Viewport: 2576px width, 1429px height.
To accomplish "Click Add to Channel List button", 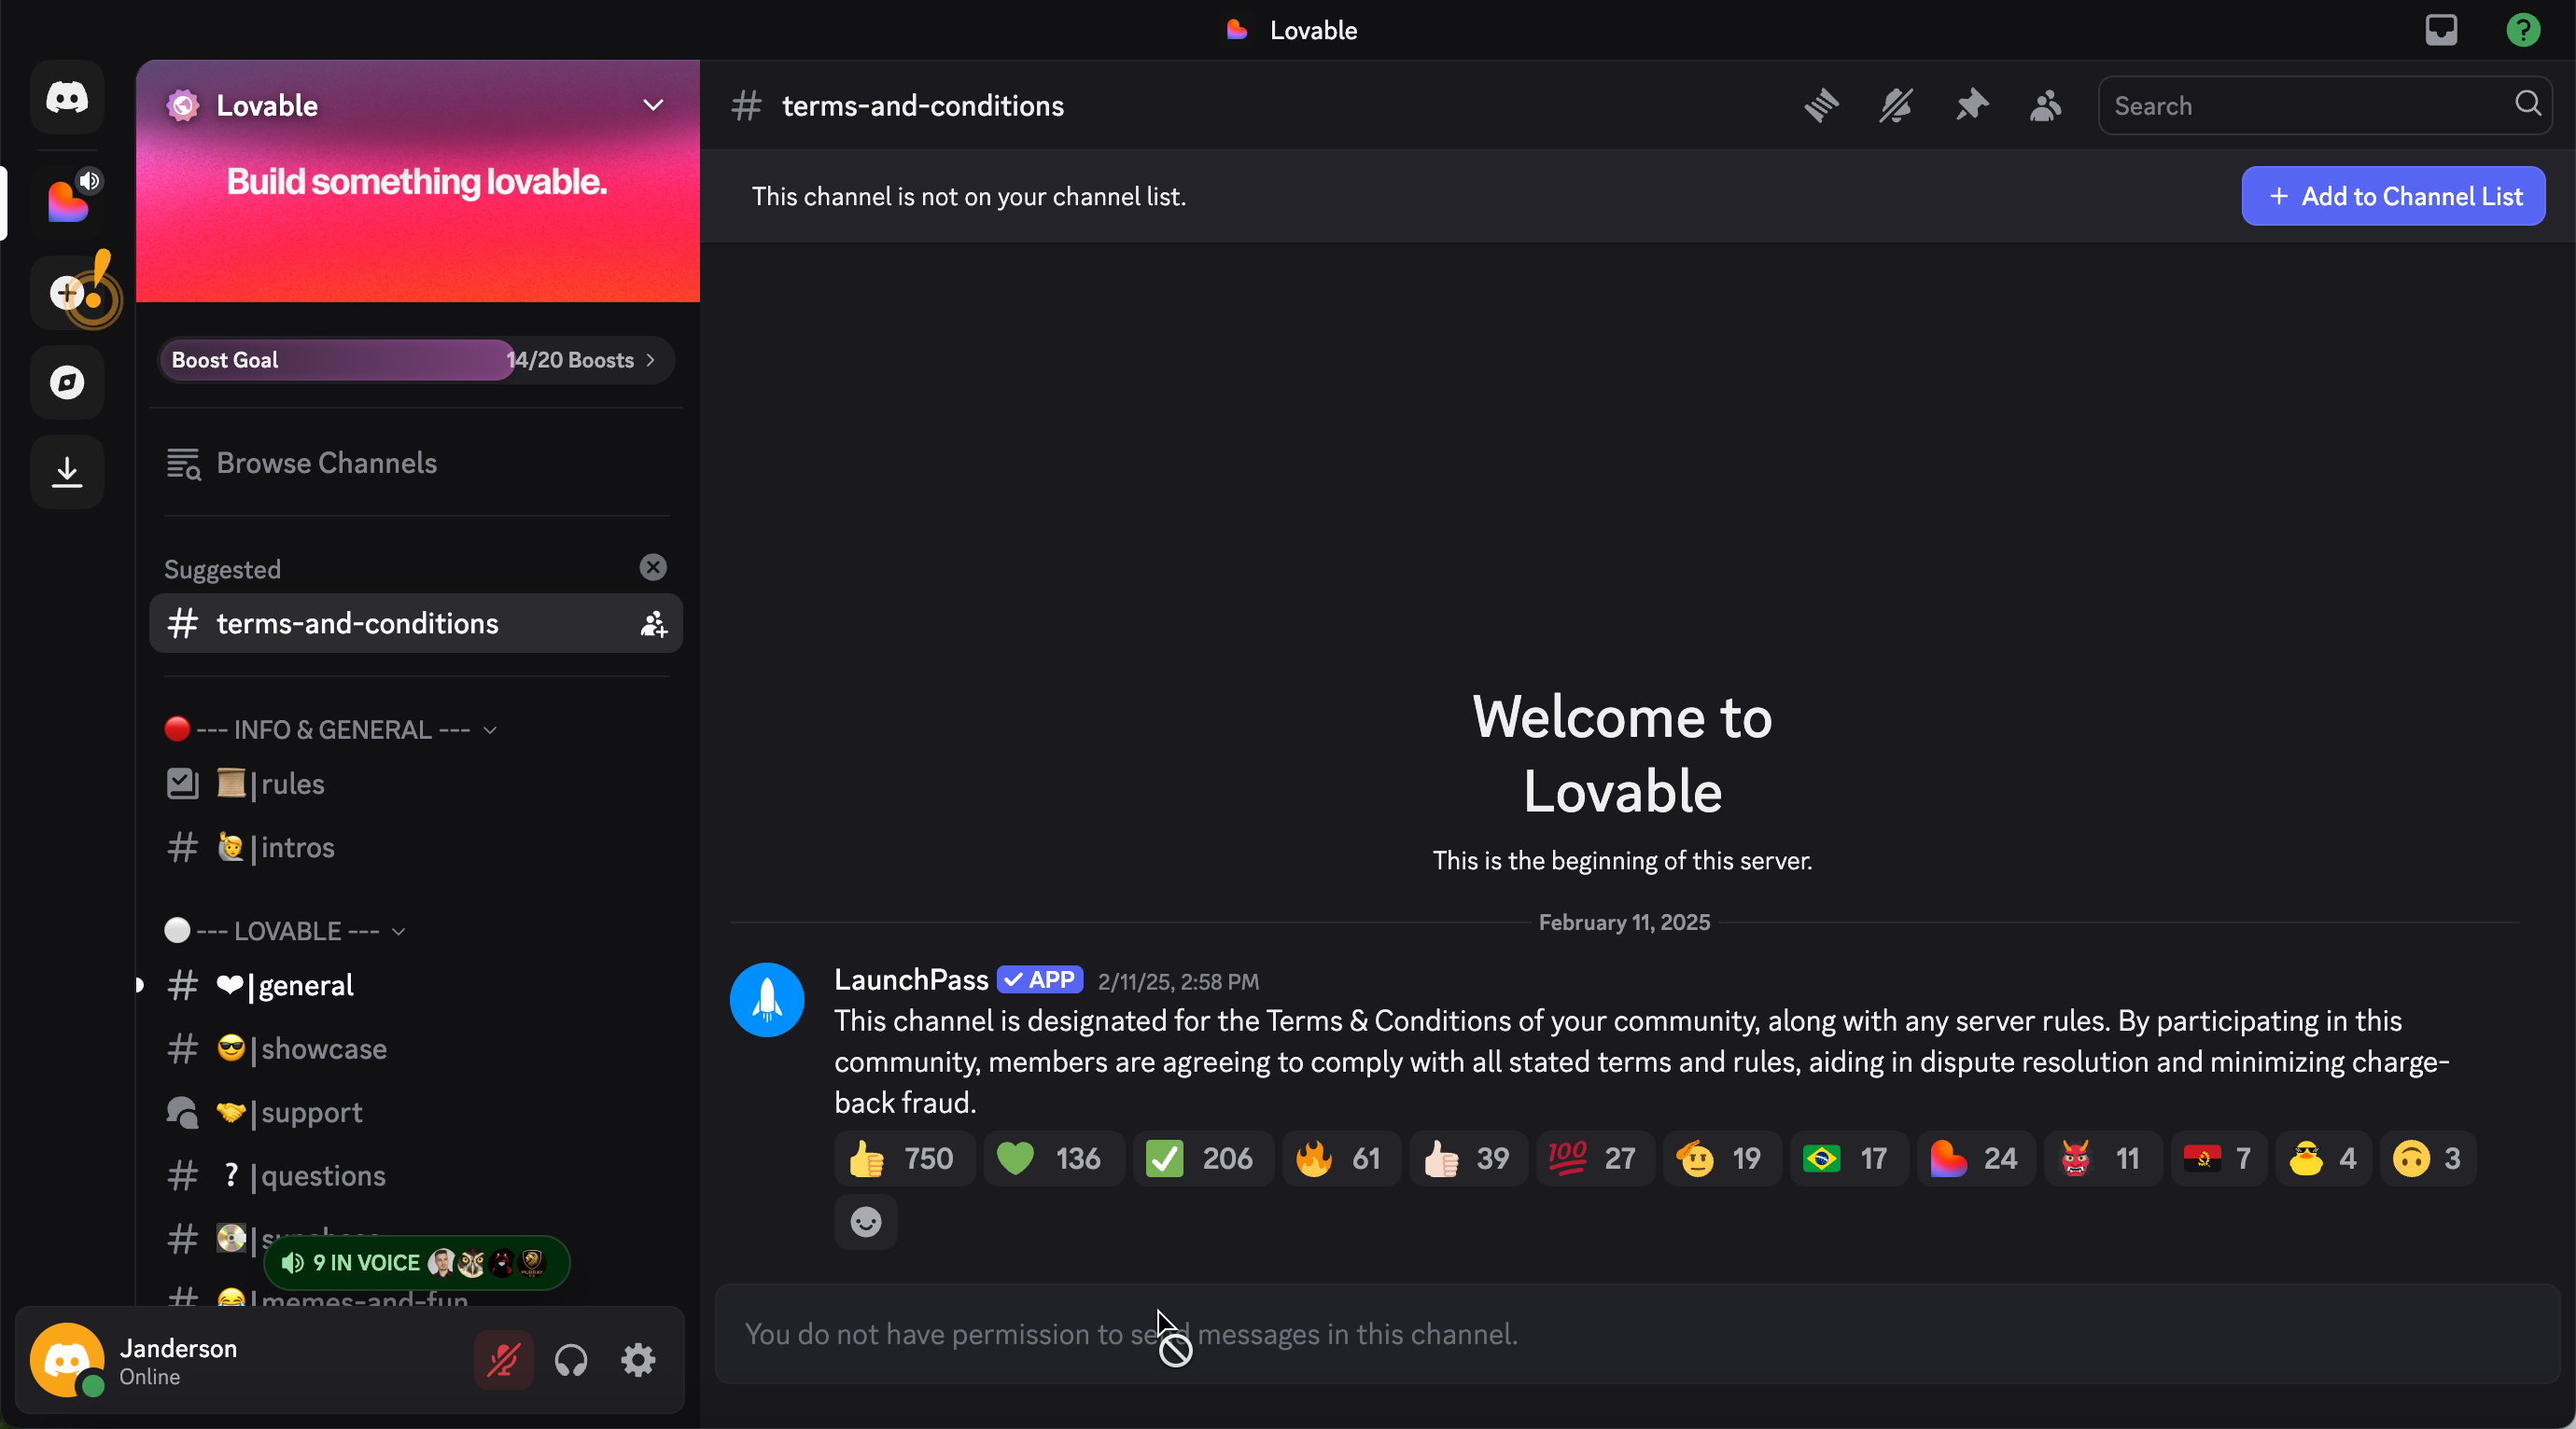I will pos(2393,196).
